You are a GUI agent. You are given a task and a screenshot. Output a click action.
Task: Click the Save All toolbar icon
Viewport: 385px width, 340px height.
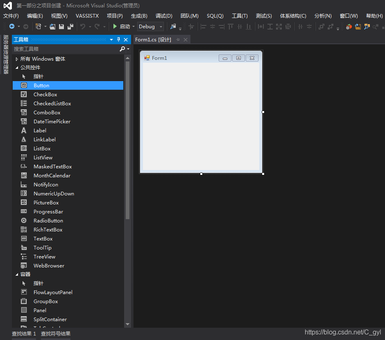[x=70, y=27]
